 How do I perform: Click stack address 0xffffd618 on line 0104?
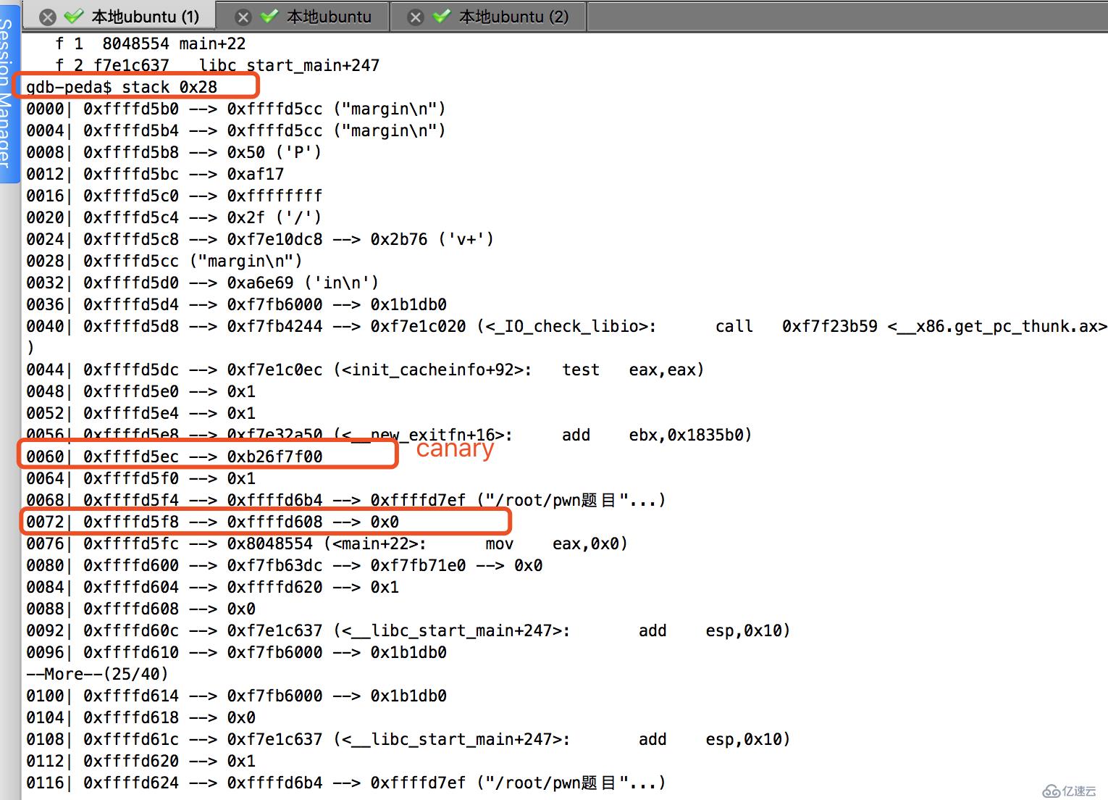[131, 717]
